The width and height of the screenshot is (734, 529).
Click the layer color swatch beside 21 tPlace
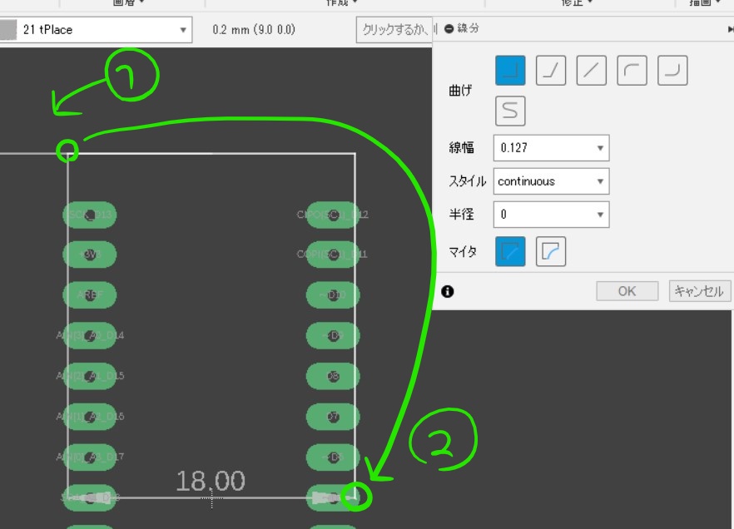(x=8, y=30)
